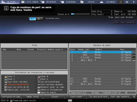Select tray 3 row with 8.5x11 paper
The width and height of the screenshot is (137, 102).
(103, 58)
